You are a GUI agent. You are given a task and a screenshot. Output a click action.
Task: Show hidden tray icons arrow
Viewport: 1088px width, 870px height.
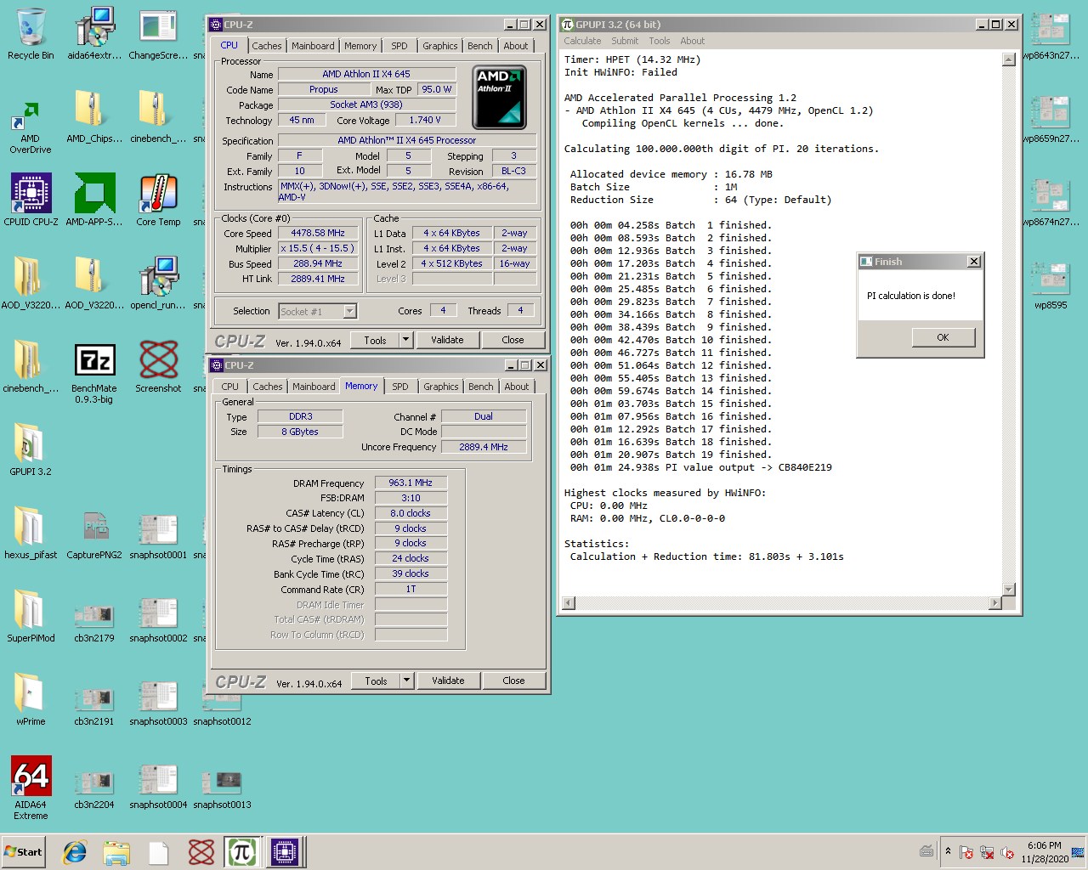tap(949, 850)
